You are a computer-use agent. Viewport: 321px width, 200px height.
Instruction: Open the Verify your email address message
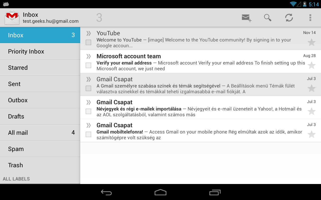coord(201,61)
